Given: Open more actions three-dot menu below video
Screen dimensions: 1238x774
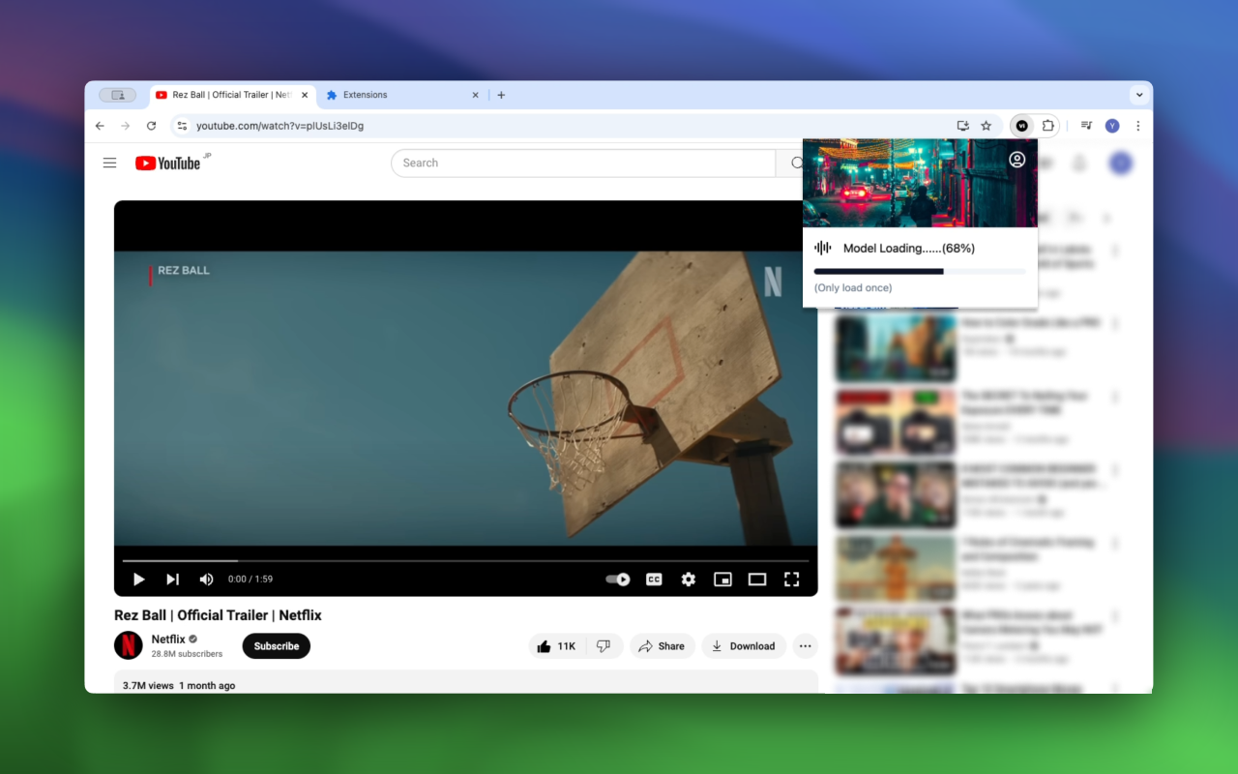Looking at the screenshot, I should click(806, 646).
